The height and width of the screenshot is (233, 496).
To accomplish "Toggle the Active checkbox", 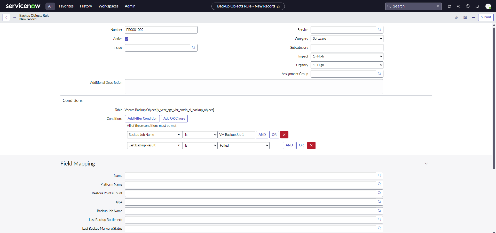I will (127, 39).
